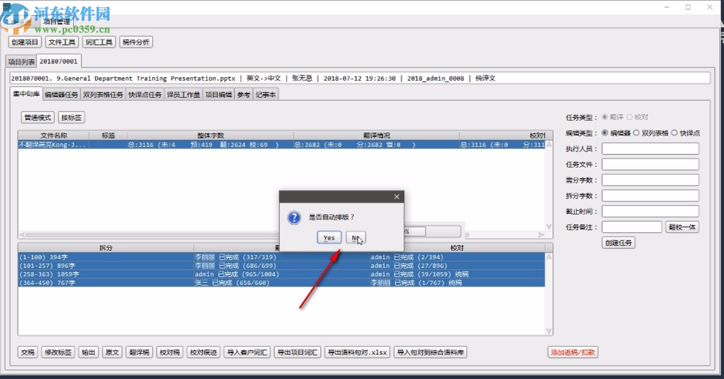The height and width of the screenshot is (379, 724).
Task: Switch to the 项目列表 tab
Action: (21, 61)
